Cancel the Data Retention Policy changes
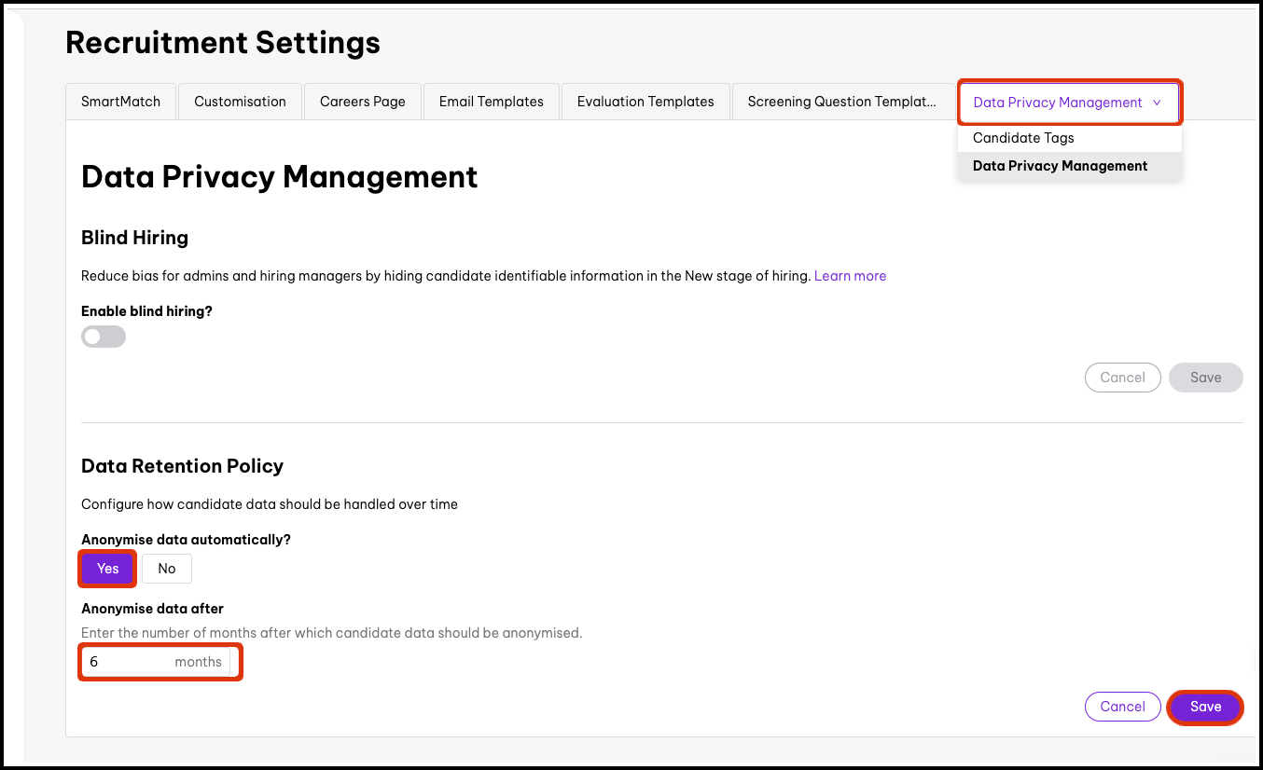The width and height of the screenshot is (1263, 770). [1122, 707]
